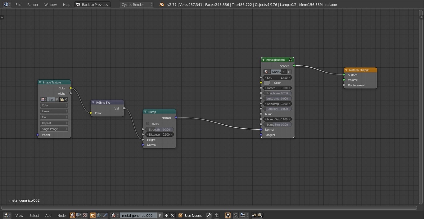Open Repeat extension dropdown
Screen dimensions: 424x219
(x=54, y=123)
